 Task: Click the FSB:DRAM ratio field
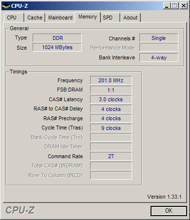111,90
